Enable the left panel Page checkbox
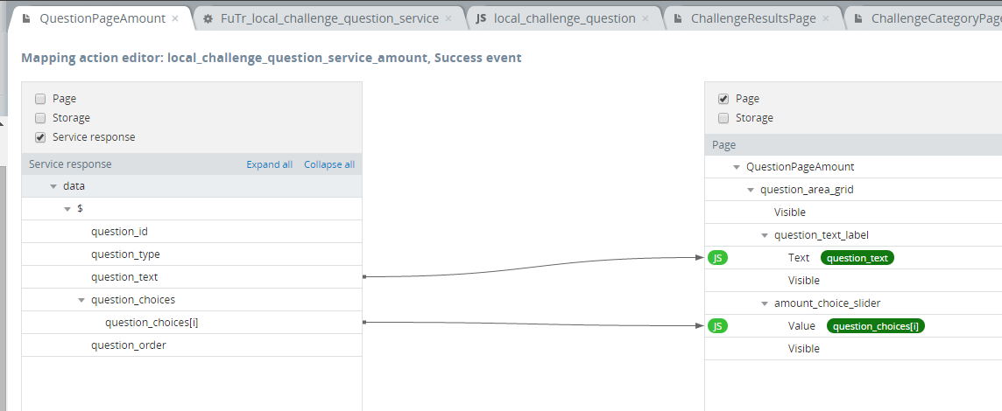Image resolution: width=1002 pixels, height=411 pixels. pyautogui.click(x=40, y=99)
